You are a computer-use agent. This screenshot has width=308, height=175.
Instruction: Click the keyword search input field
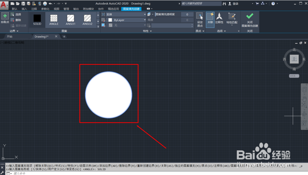(x=201, y=3)
